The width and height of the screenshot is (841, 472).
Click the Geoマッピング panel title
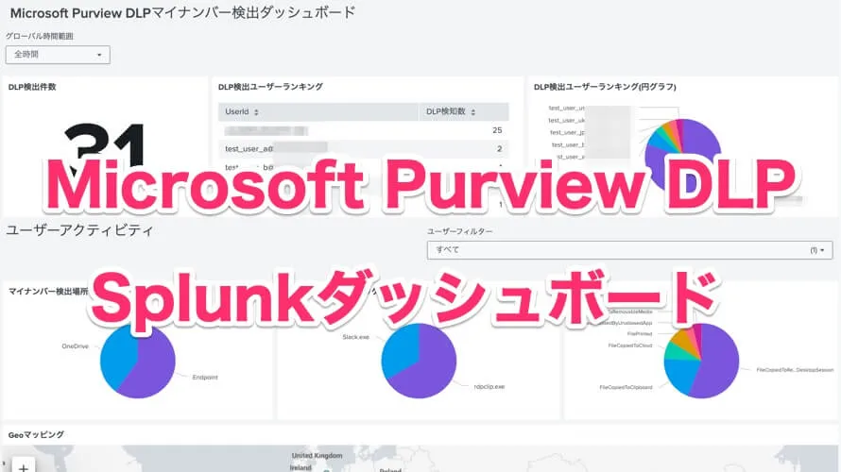[36, 434]
